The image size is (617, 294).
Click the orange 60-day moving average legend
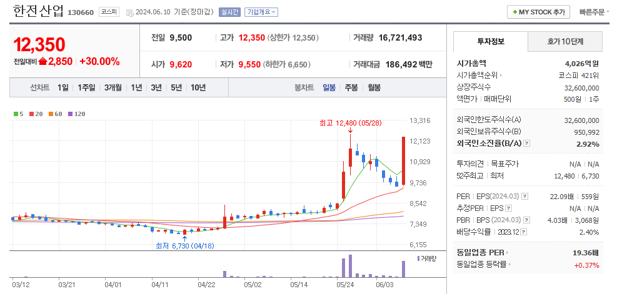coord(56,114)
